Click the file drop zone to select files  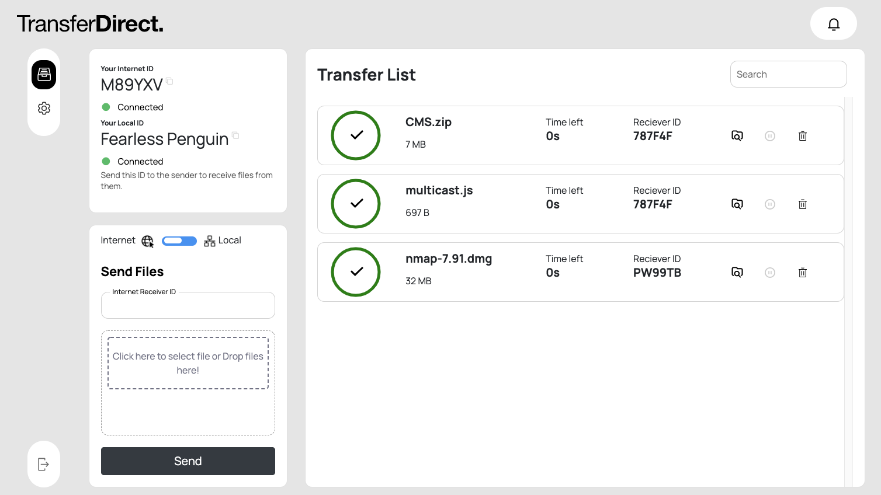point(188,363)
